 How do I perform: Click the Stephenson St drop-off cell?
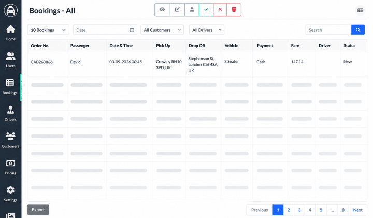pos(203,64)
